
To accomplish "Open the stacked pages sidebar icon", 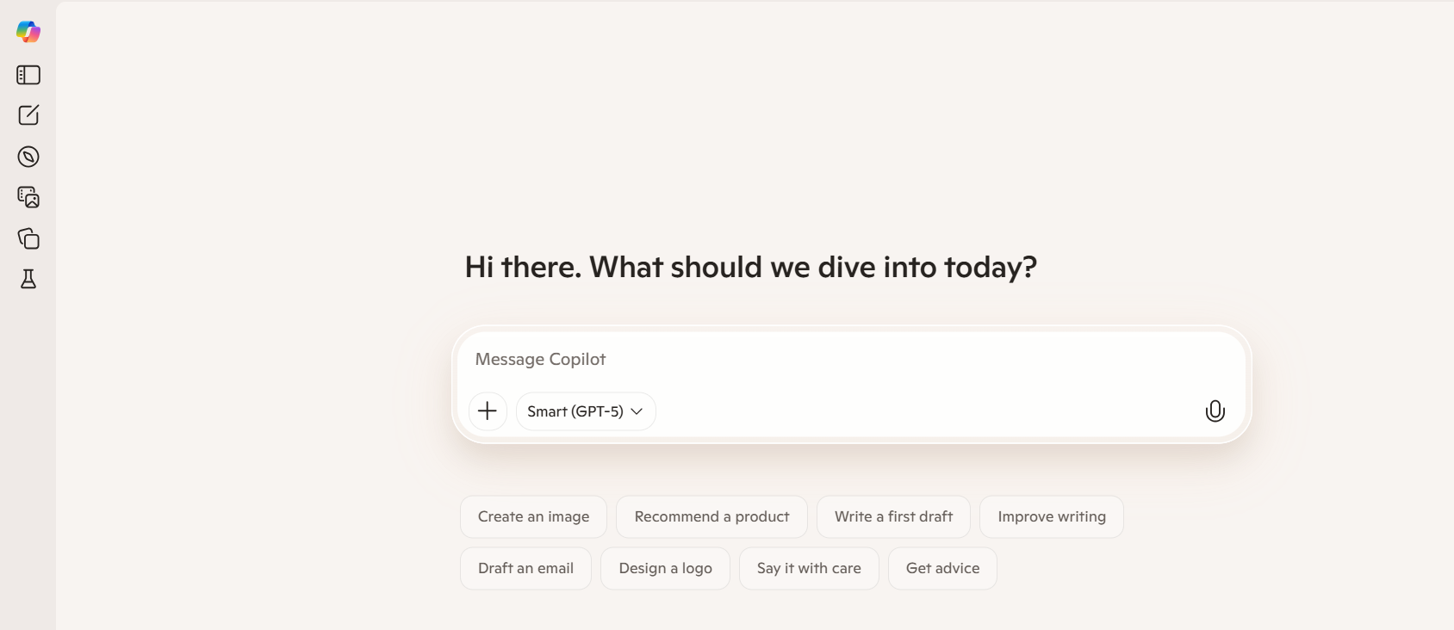I will tap(28, 238).
